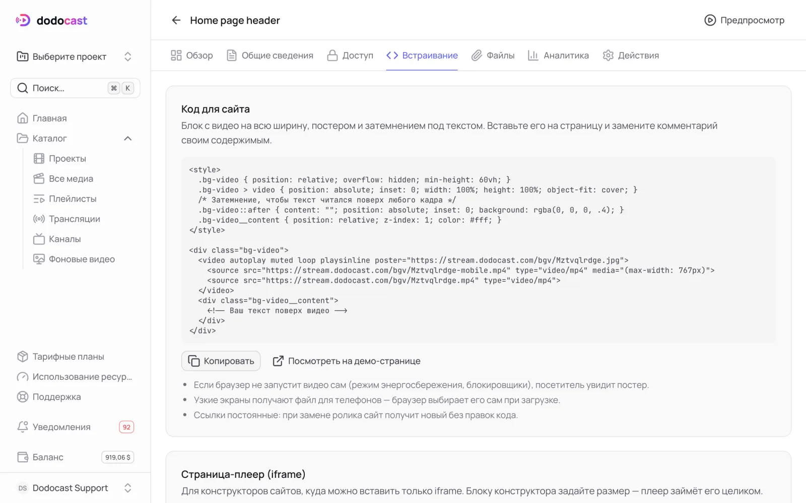Viewport: 806px width, 503px height.
Task: Click the Фоновые видео icon
Action: coord(39,259)
